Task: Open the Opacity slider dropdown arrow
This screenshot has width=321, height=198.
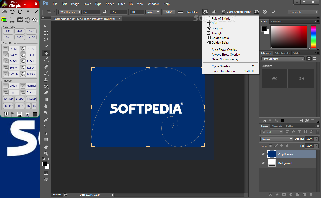Action: coord(316,139)
